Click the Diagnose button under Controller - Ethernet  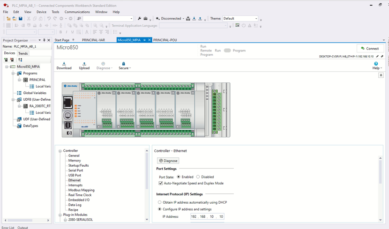[x=168, y=161]
